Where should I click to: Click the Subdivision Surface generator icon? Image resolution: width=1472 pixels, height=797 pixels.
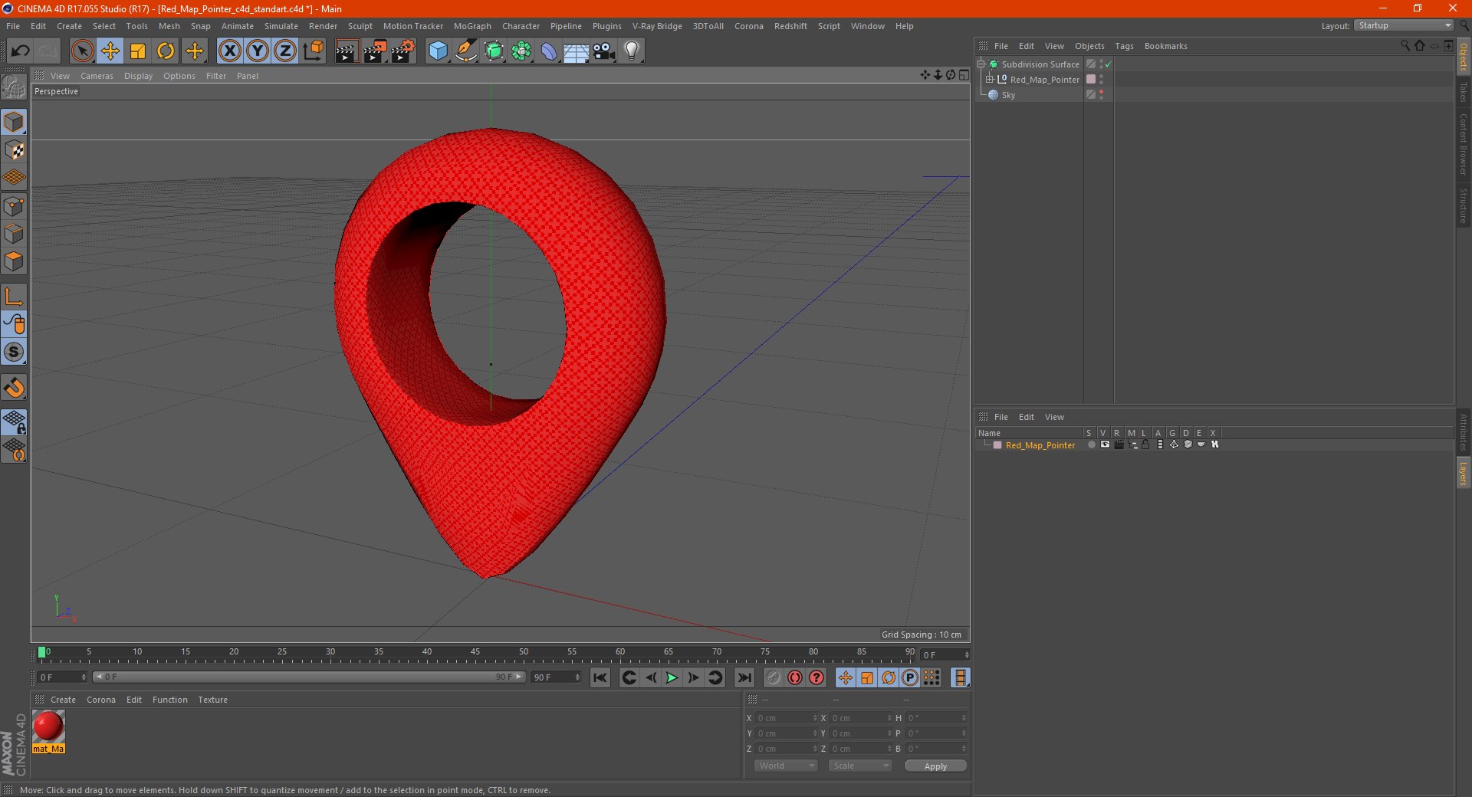click(x=494, y=51)
